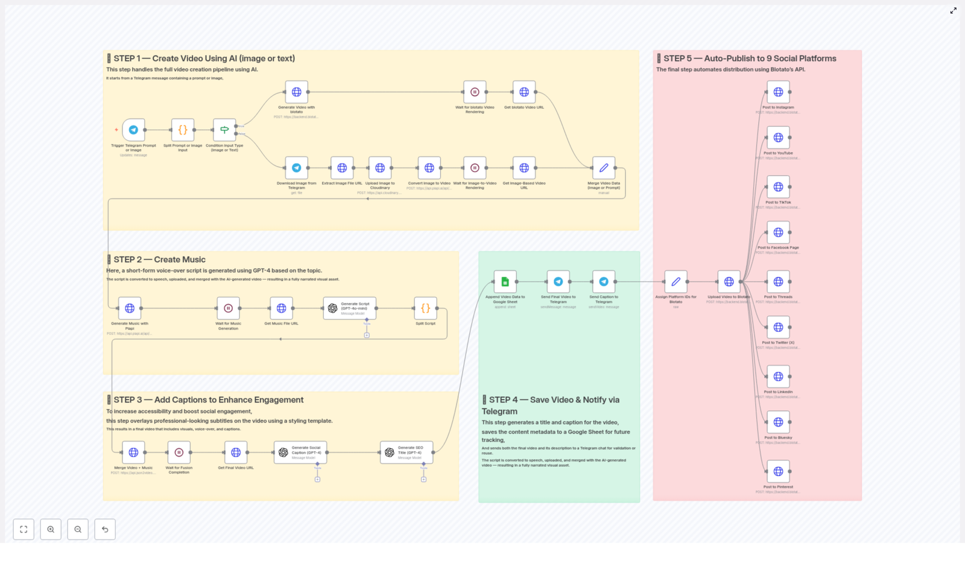This screenshot has width=965, height=566.
Task: Select the Generate Script GPT-4o-mini node
Action: [x=350, y=308]
